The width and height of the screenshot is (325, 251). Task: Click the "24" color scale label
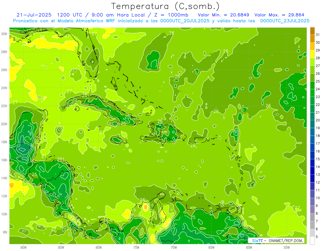(318, 89)
